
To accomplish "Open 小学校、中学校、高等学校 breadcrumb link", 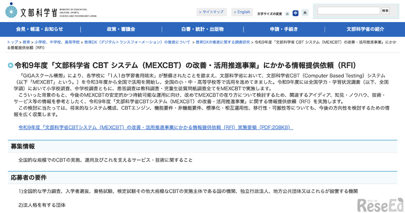I will click(57, 42).
